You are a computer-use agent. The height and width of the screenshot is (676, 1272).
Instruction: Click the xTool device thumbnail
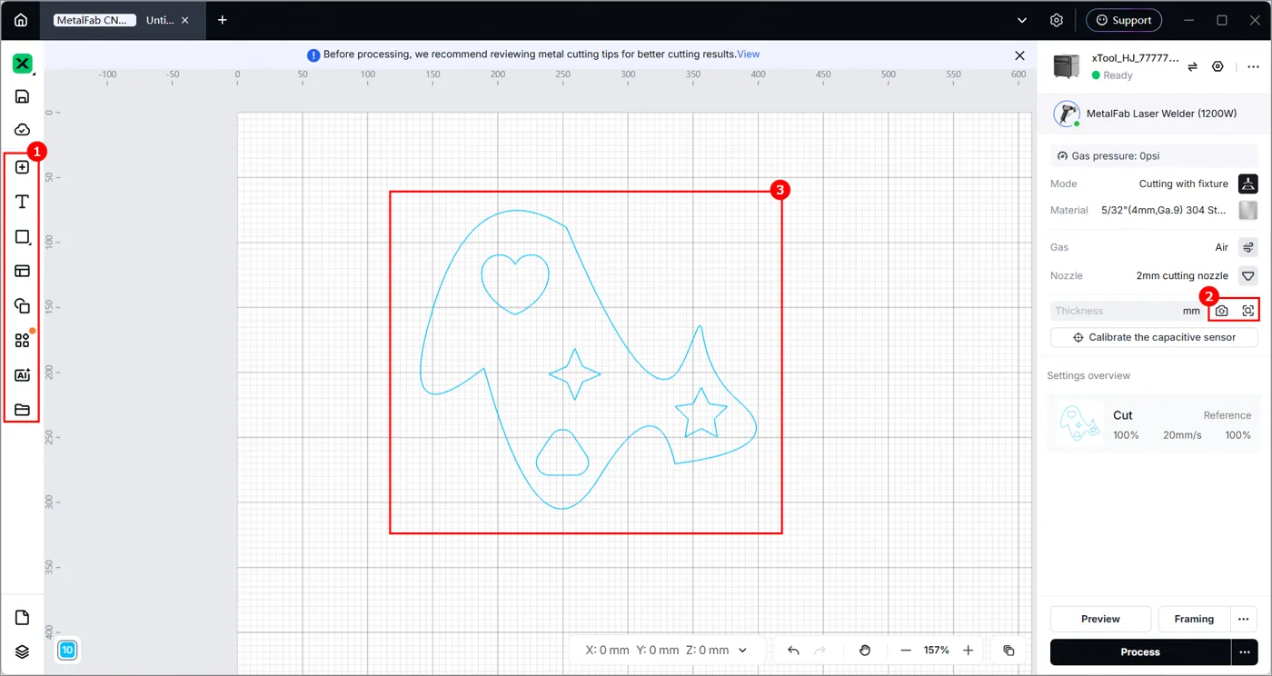pos(1067,66)
